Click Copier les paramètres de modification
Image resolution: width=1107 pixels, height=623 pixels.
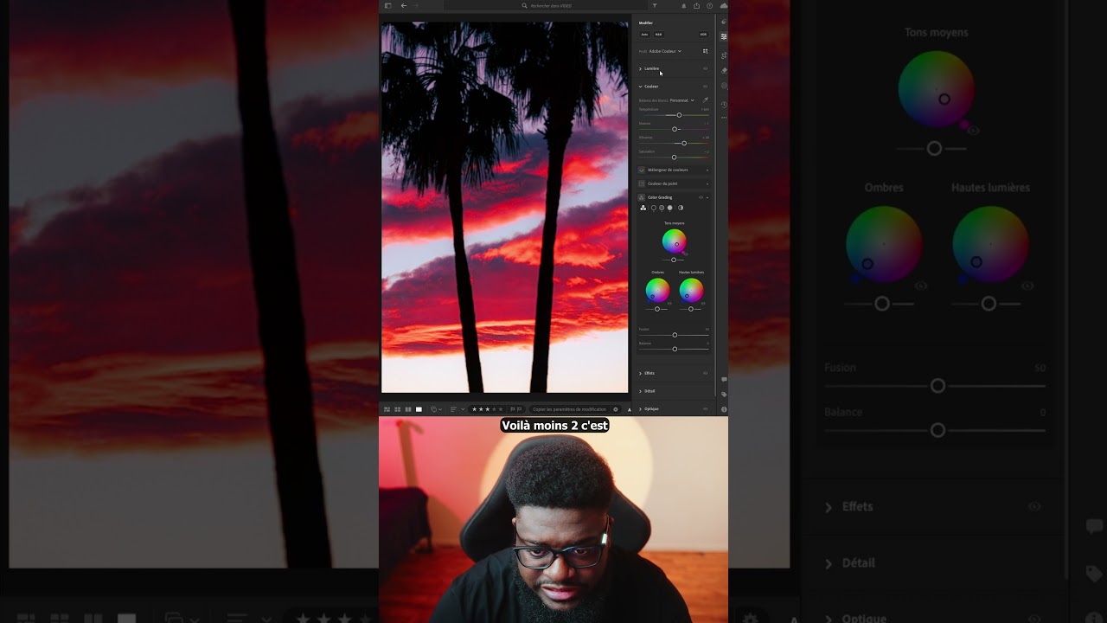click(x=570, y=409)
